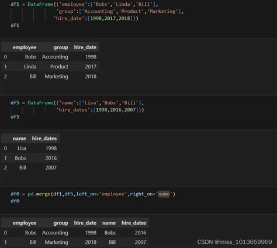The image size is (277, 248).
Task: Select Bill cell in df1 output table
Action: [x=33, y=77]
